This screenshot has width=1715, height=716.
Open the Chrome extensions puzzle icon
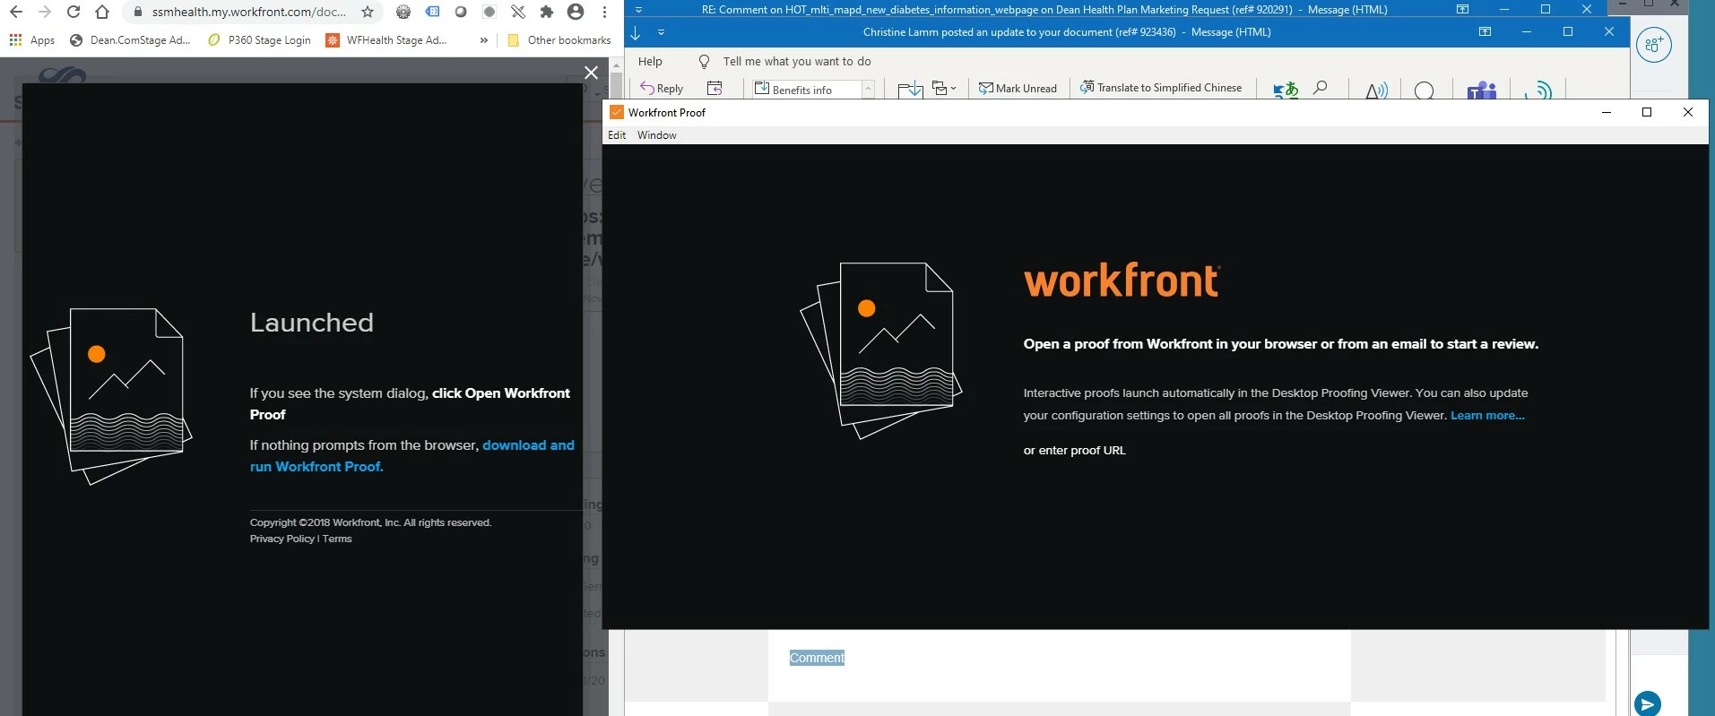click(x=547, y=13)
